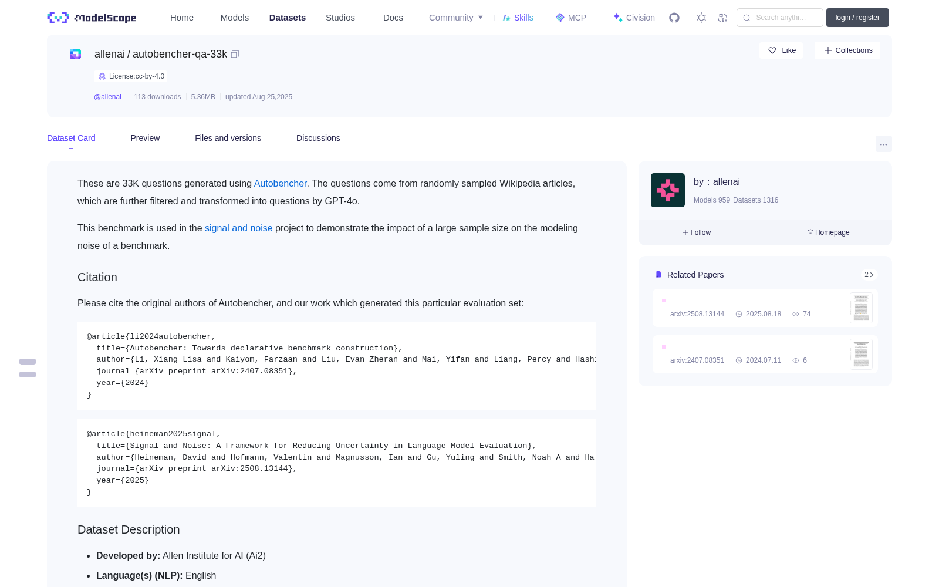
Task: Click the eye icon showing 6 views
Action: click(796, 360)
